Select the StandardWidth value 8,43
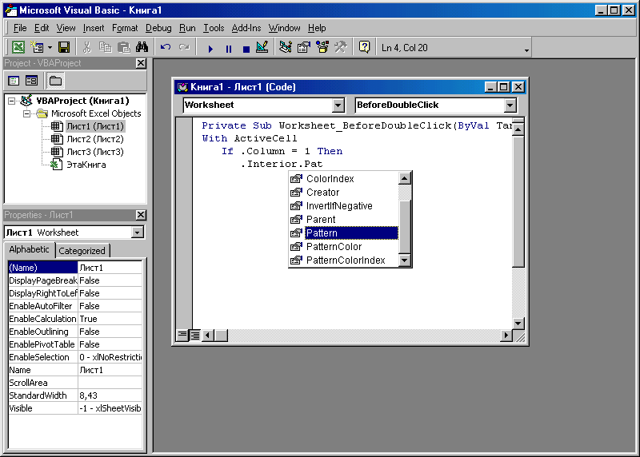Image resolution: width=640 pixels, height=457 pixels. point(110,395)
